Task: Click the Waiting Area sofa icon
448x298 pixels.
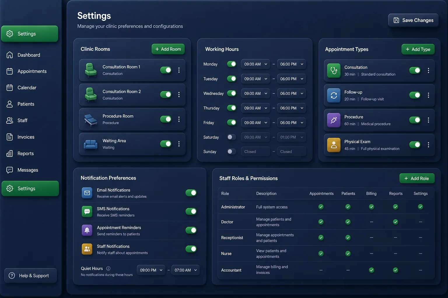Action: (x=91, y=144)
